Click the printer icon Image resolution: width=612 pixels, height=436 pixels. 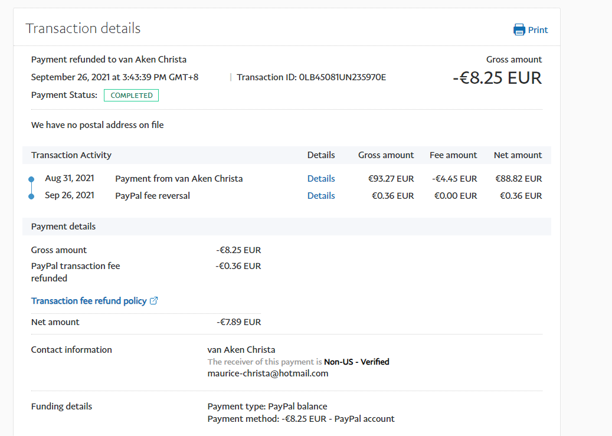519,29
